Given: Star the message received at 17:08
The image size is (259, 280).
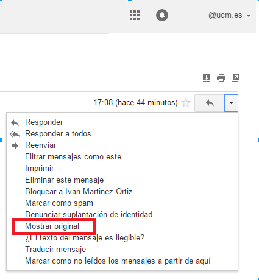Looking at the screenshot, I should coord(186,103).
